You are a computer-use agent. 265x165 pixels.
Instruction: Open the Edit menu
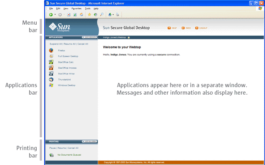[x=58, y=8]
